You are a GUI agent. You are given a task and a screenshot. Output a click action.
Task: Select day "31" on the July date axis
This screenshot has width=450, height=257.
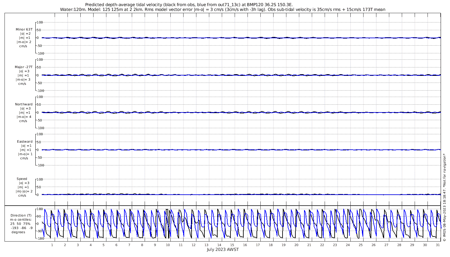(438, 245)
